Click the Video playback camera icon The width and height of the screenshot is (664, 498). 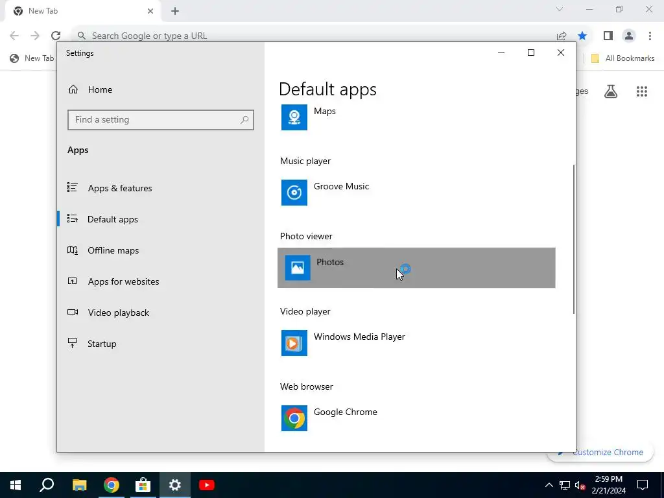pos(73,312)
